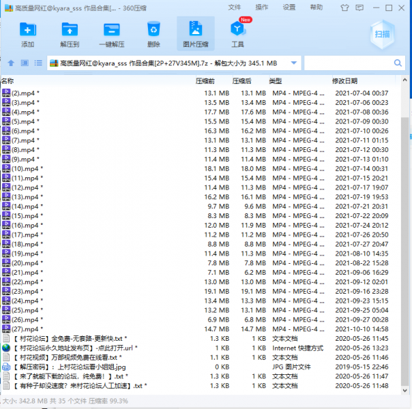Open the 设置 (Settings) menu
This screenshot has width=412, height=409.
[289, 7]
